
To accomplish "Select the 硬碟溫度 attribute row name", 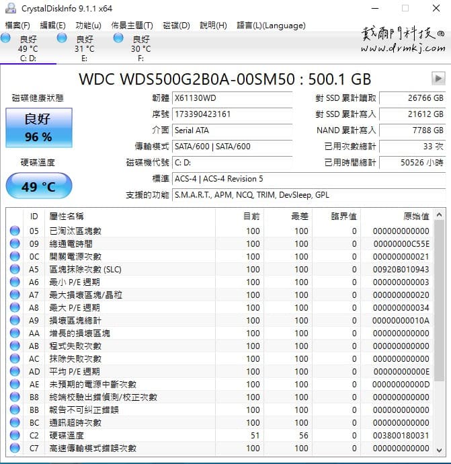I will click(x=67, y=435).
